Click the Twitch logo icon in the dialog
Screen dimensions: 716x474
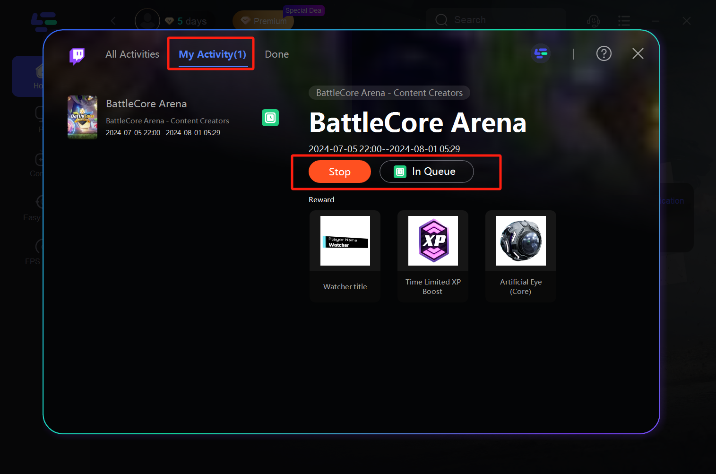coord(77,56)
